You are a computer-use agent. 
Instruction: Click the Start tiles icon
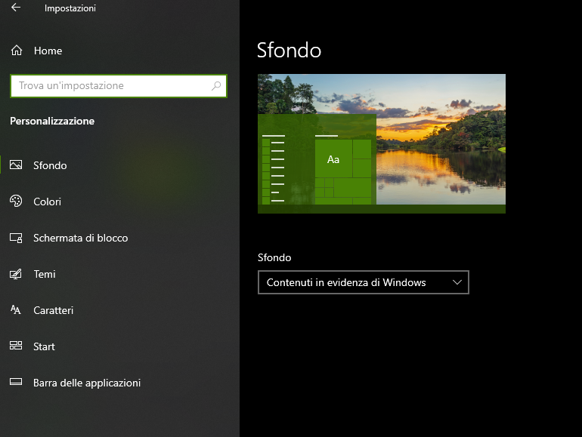pyautogui.click(x=16, y=346)
